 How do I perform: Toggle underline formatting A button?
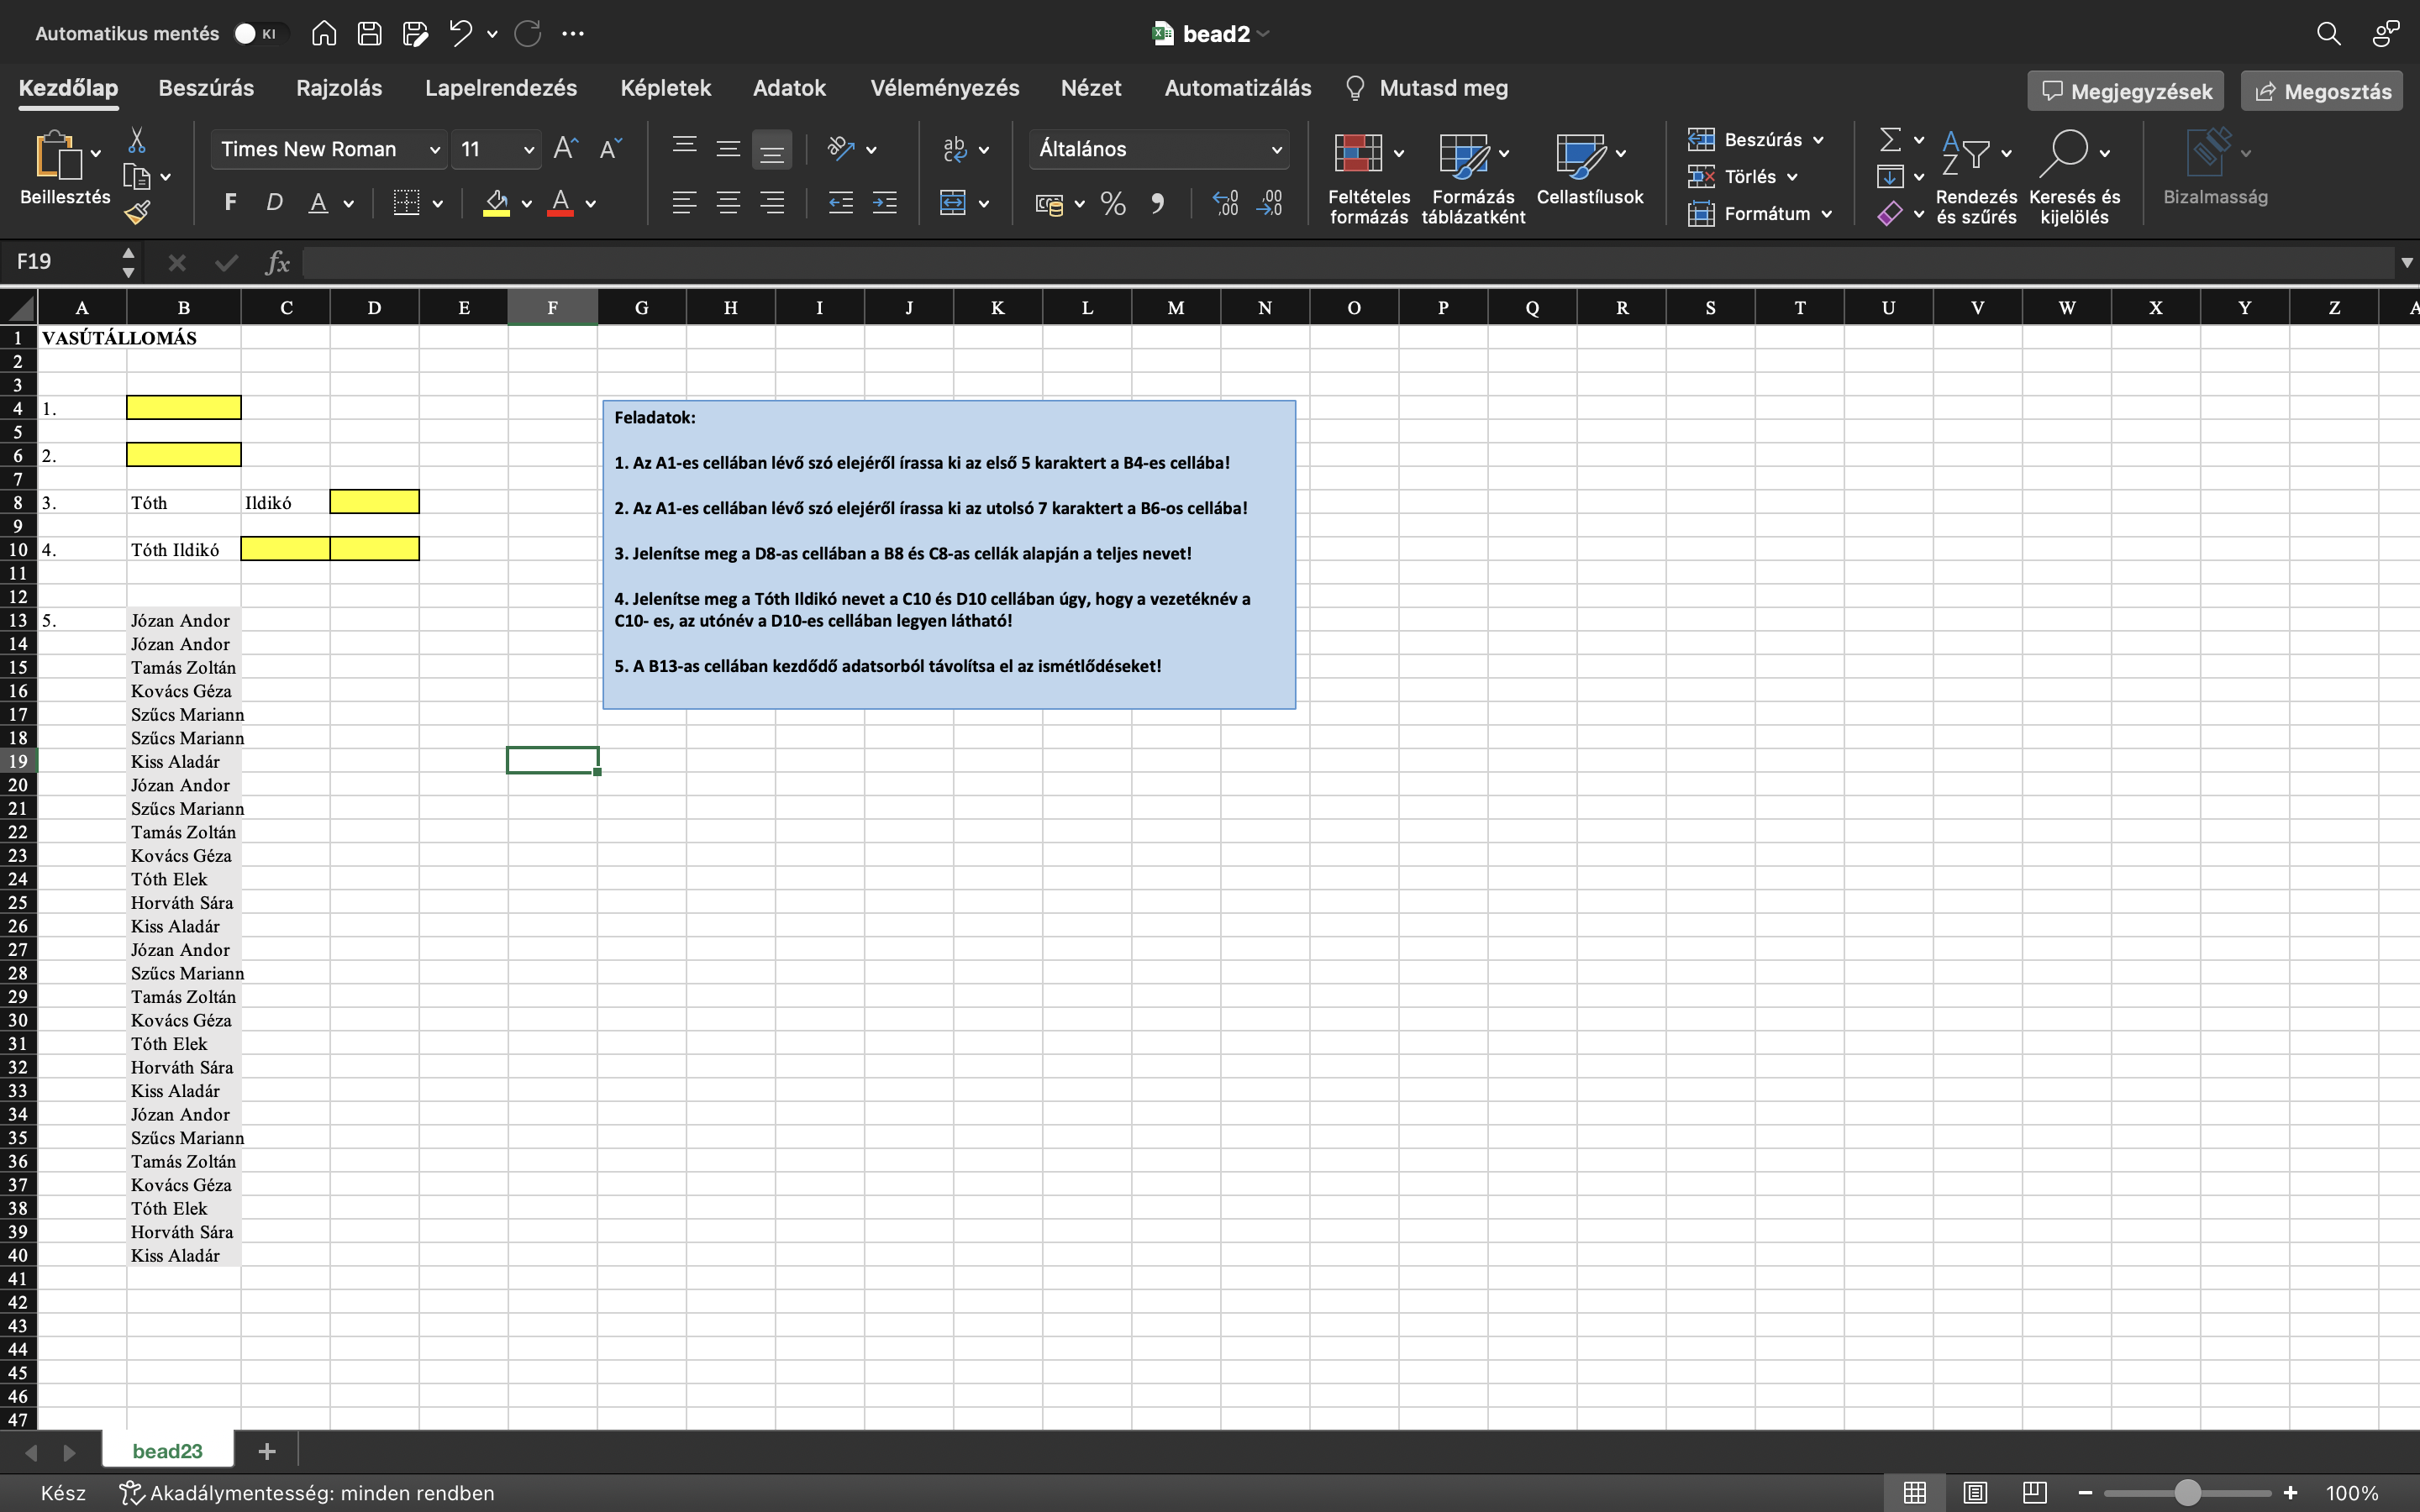coord(318,203)
